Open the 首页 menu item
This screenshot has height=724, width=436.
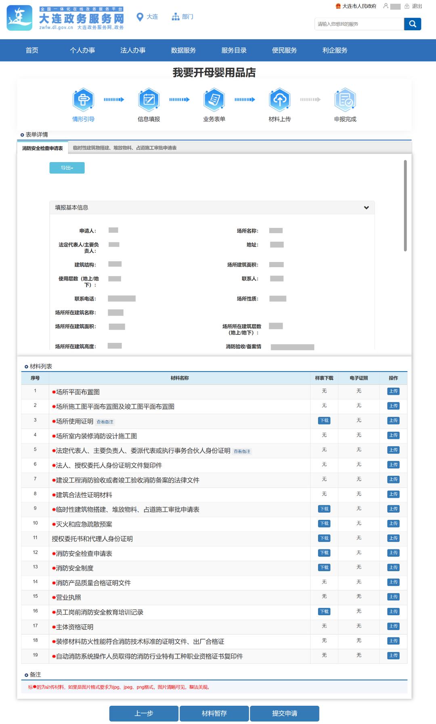[32, 51]
